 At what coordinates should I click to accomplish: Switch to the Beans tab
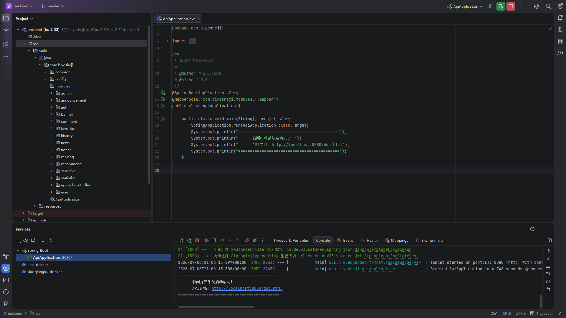(x=345, y=240)
